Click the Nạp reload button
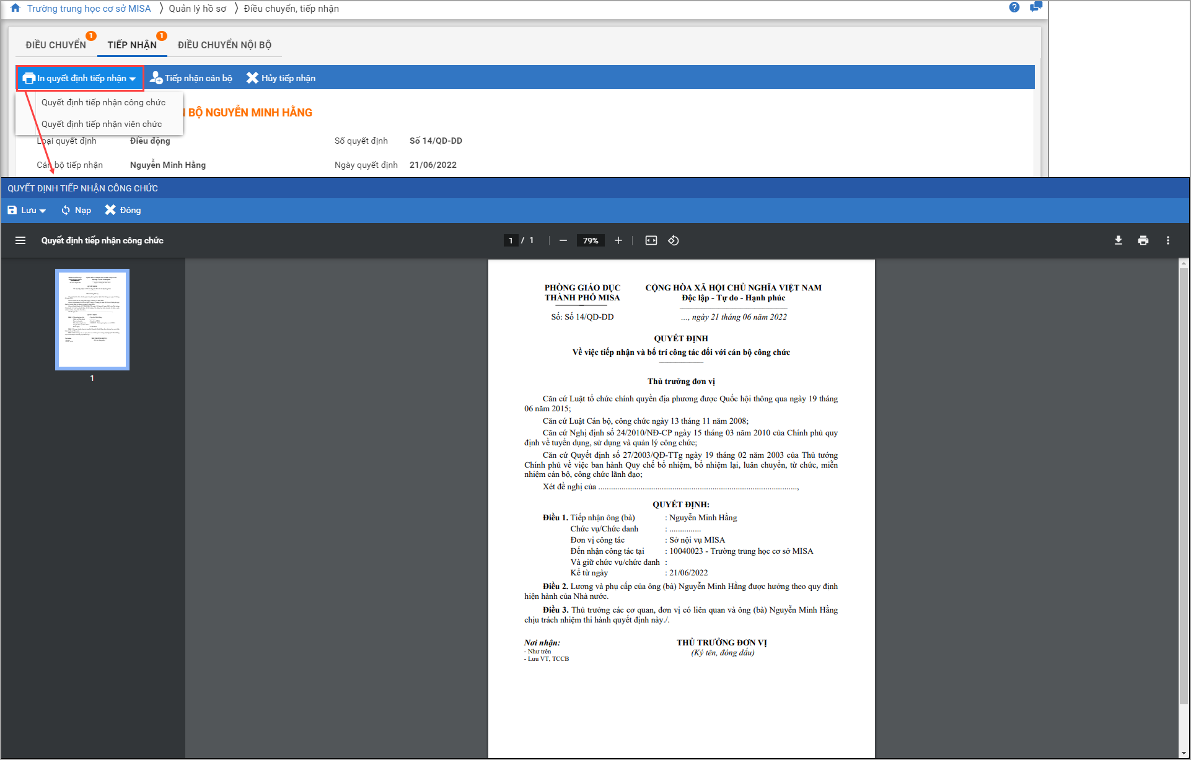The width and height of the screenshot is (1191, 760). pos(76,211)
